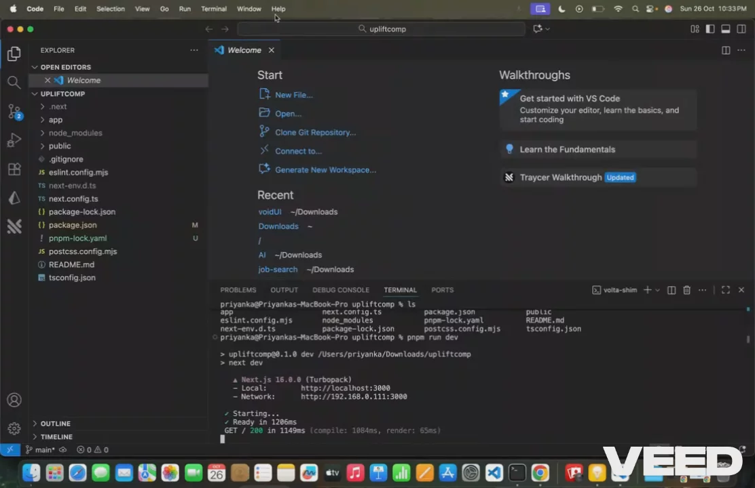Viewport: 755px width, 488px height.
Task: Go back using the navigation arrow
Action: click(208, 29)
